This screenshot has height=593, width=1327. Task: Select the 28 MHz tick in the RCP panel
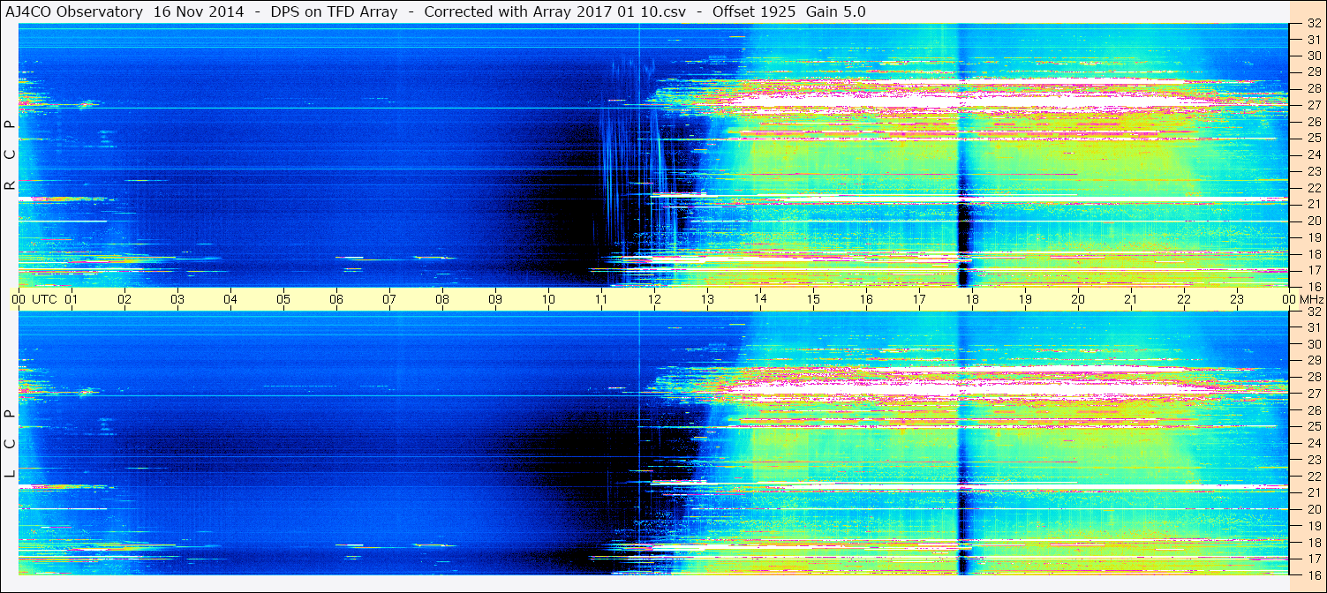click(x=1313, y=88)
